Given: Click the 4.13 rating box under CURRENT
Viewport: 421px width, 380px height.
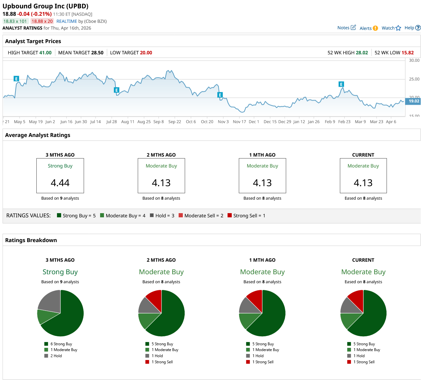Looking at the screenshot, I should pos(363,176).
